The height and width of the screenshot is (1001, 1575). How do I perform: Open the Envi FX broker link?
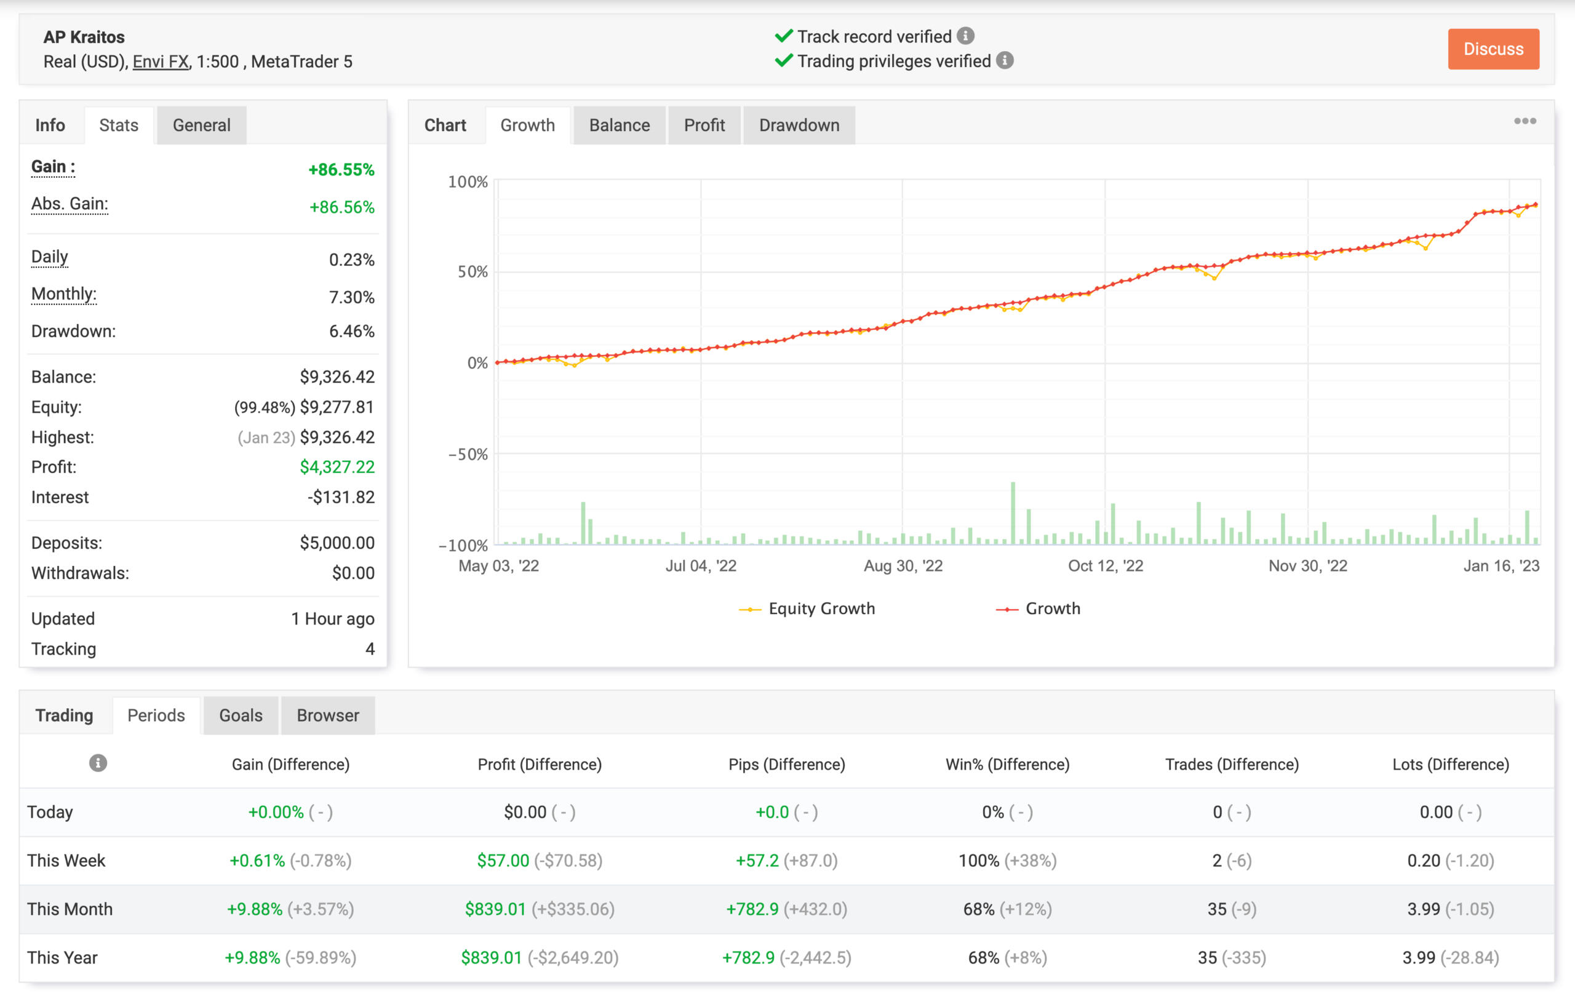160,62
